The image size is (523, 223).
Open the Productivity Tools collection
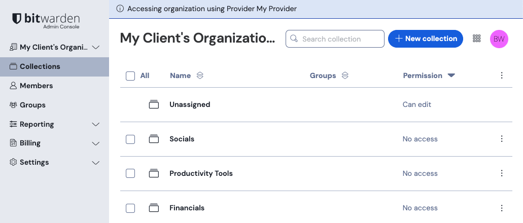(x=201, y=173)
